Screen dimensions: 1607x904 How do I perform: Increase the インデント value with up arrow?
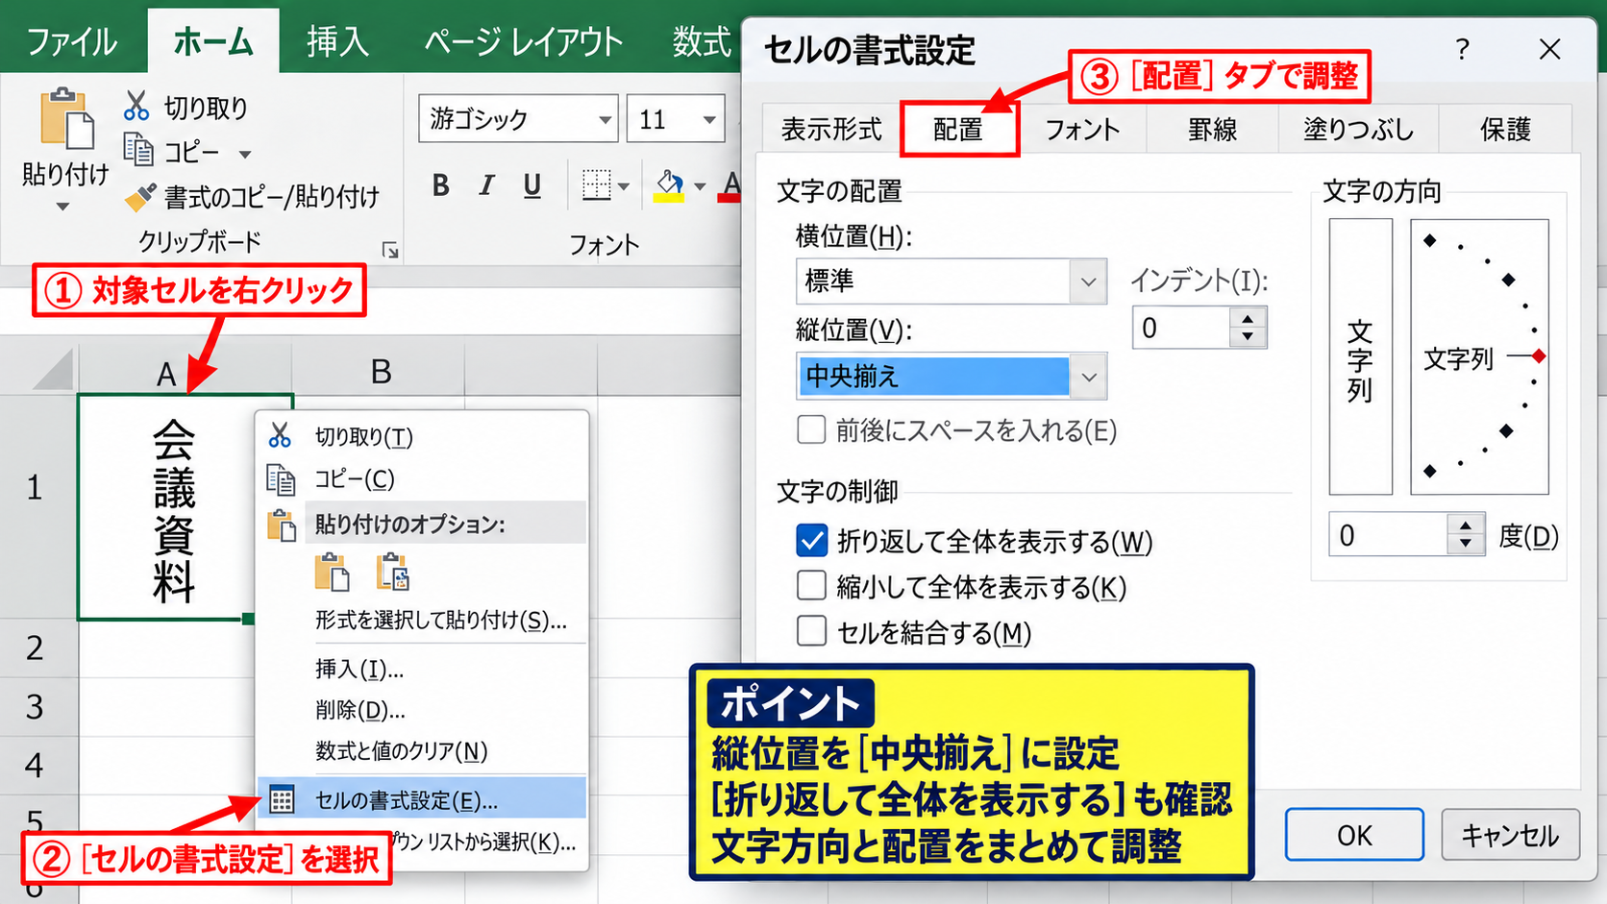click(1248, 319)
